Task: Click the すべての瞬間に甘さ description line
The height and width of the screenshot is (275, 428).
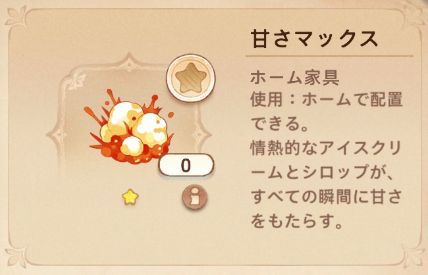Action: point(327,196)
